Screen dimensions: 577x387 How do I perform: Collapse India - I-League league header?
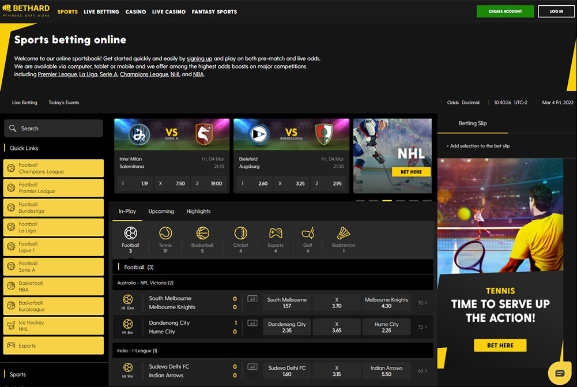click(273, 351)
